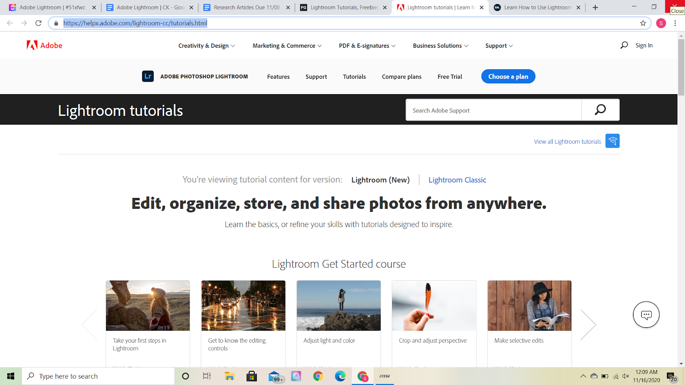Viewport: 685px width, 385px height.
Task: Open the Free Trial nav item
Action: [450, 77]
